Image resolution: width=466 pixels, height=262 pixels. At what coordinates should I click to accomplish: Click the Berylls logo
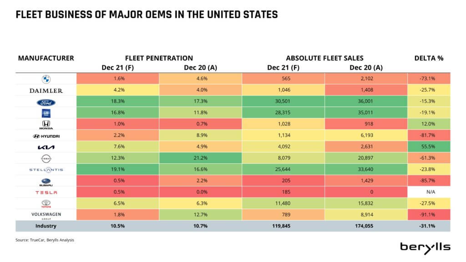[x=425, y=248]
